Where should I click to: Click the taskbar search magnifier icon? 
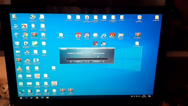[x=26, y=98]
